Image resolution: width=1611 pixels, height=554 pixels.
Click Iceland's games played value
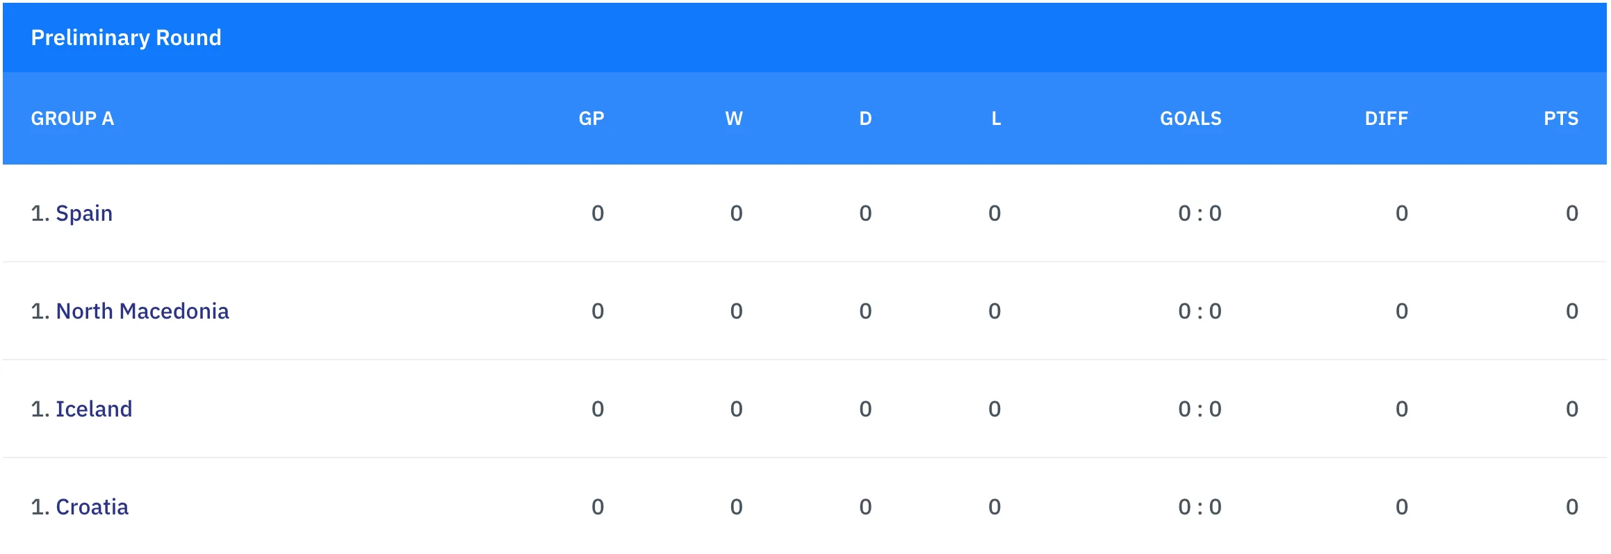598,409
